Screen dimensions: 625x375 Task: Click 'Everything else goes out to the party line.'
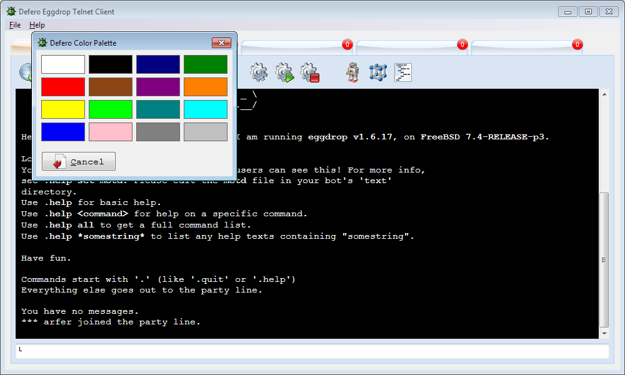[141, 290]
